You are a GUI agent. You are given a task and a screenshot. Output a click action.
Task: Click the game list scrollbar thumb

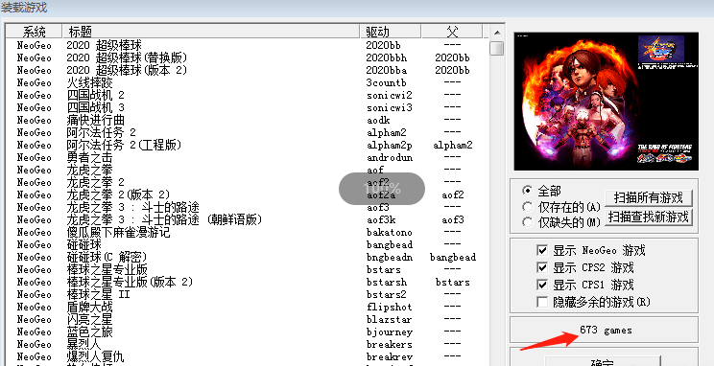point(497,48)
